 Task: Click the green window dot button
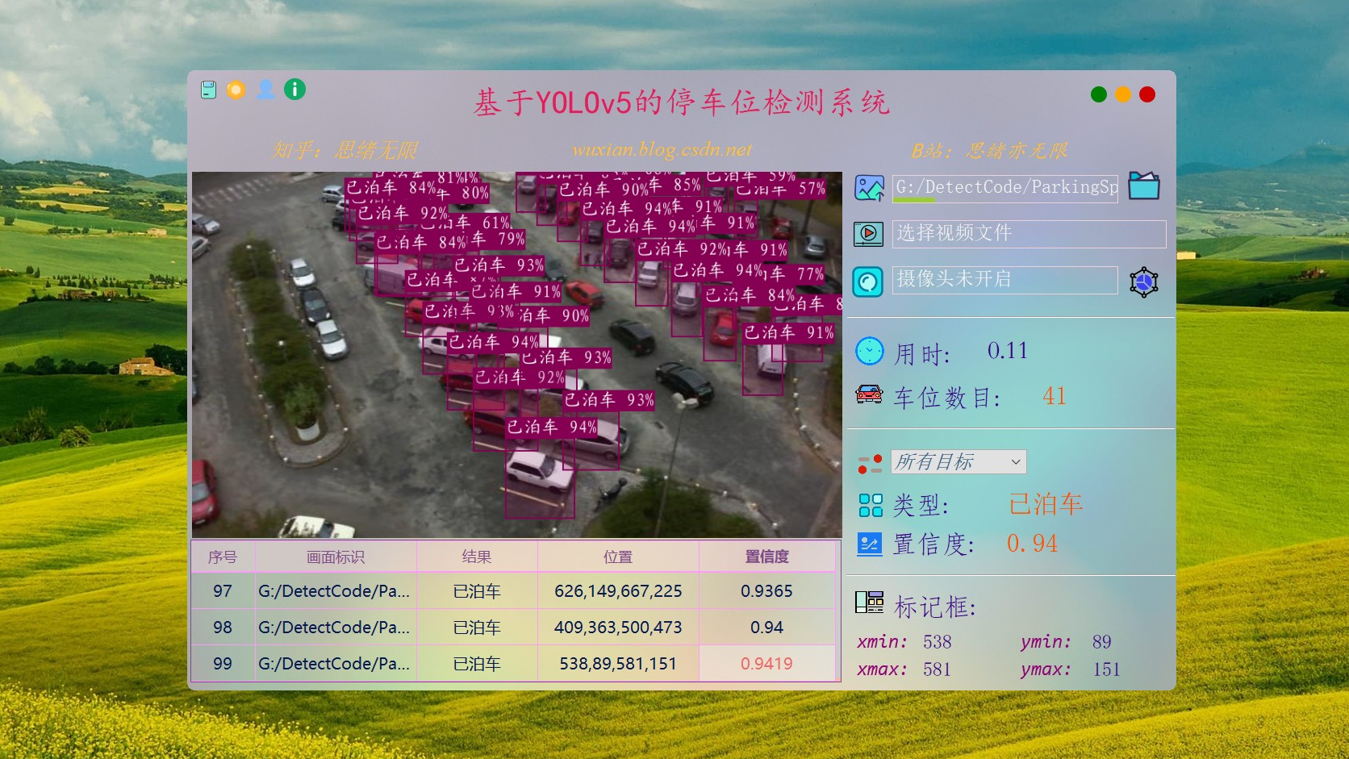[x=1098, y=94]
